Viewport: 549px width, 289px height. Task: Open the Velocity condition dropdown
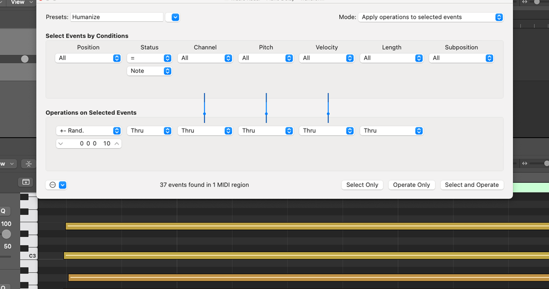click(x=326, y=58)
